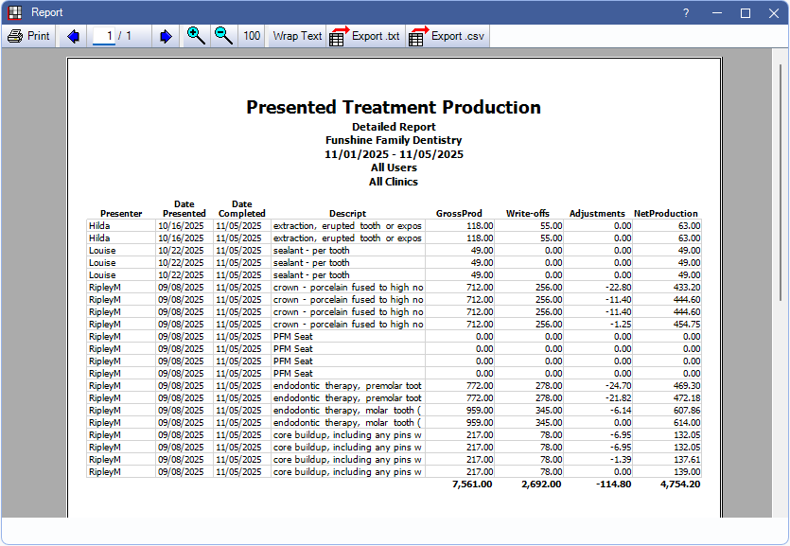This screenshot has height=546, width=790.
Task: Go to the previous page arrow
Action: [73, 36]
